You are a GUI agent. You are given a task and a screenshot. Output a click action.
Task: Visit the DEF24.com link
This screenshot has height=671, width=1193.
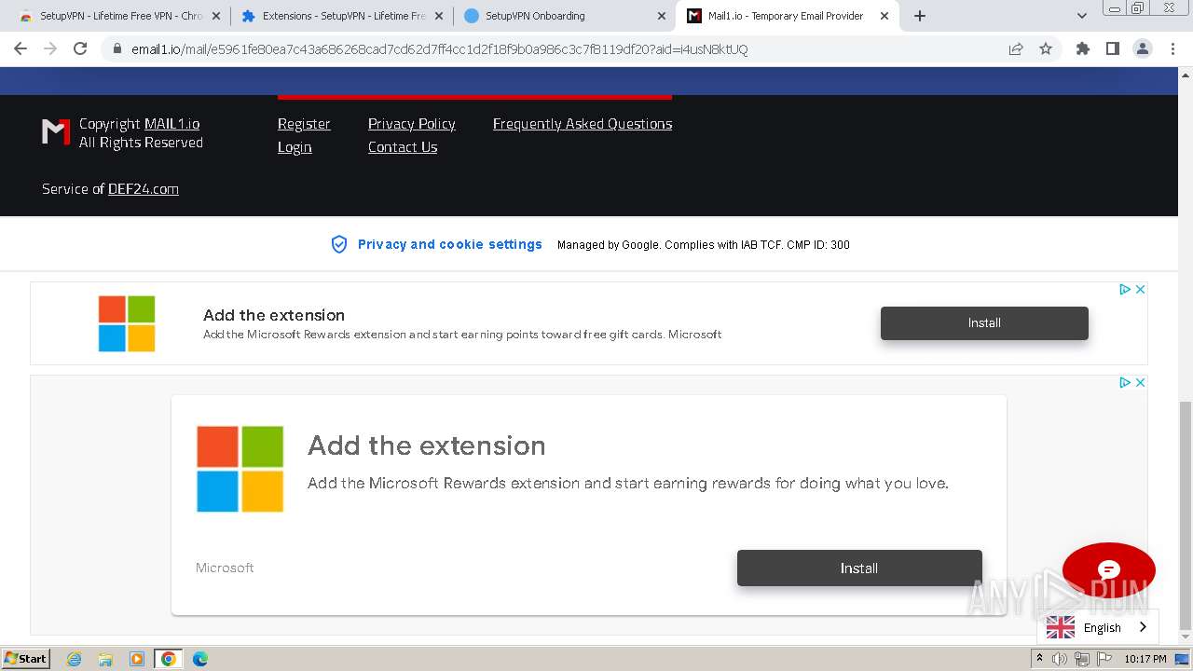[143, 189]
